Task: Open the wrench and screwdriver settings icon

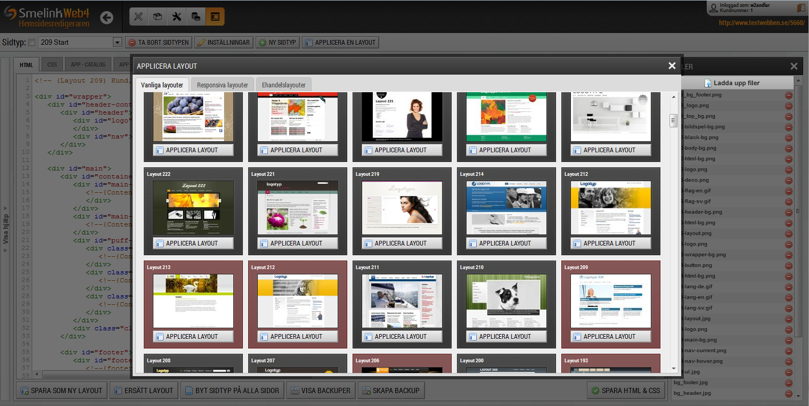Action: [177, 17]
